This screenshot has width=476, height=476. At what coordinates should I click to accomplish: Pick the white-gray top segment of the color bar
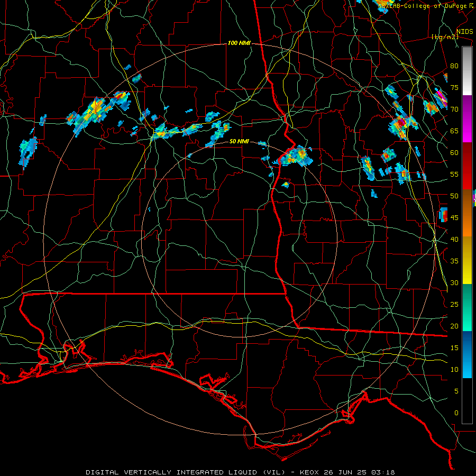[x=467, y=71]
